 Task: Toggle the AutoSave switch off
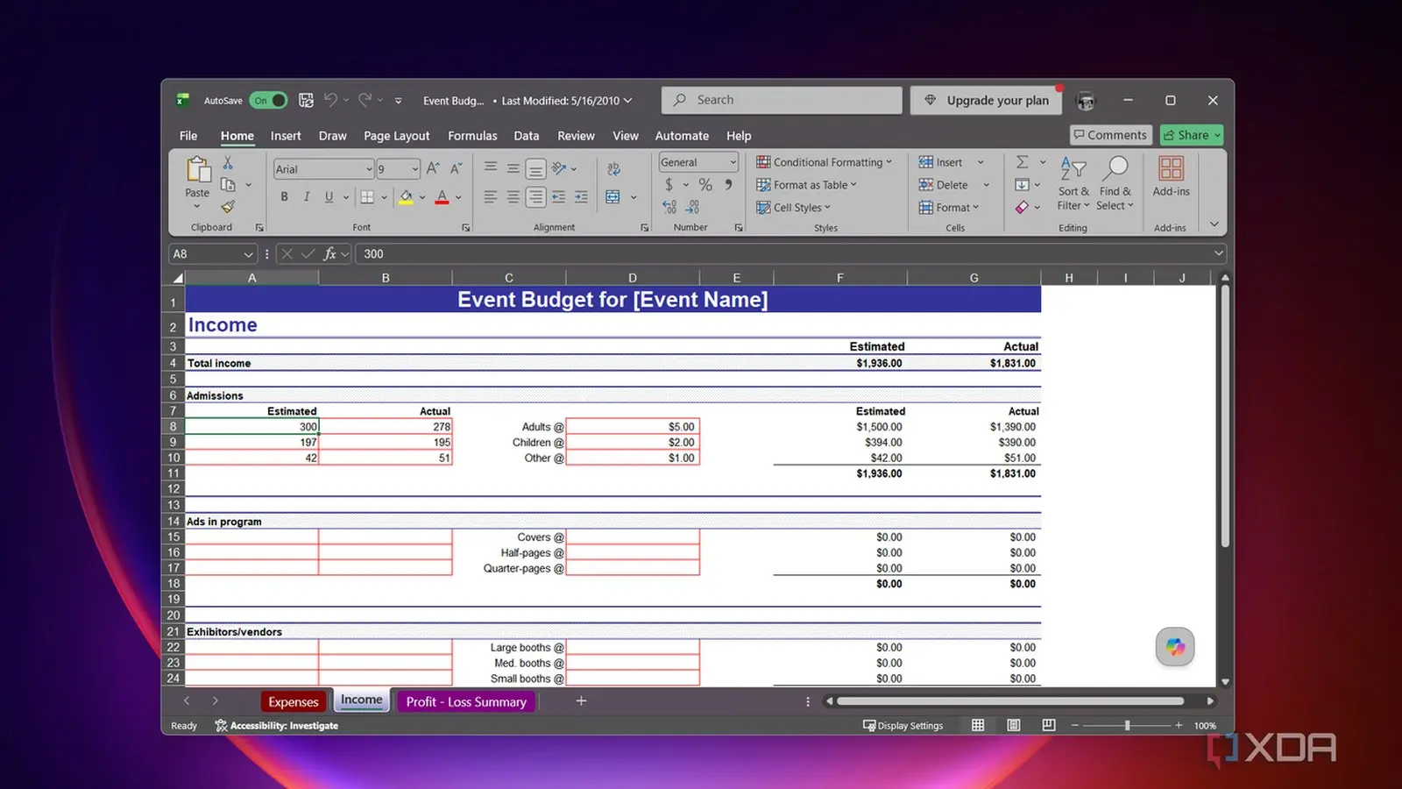(x=268, y=100)
